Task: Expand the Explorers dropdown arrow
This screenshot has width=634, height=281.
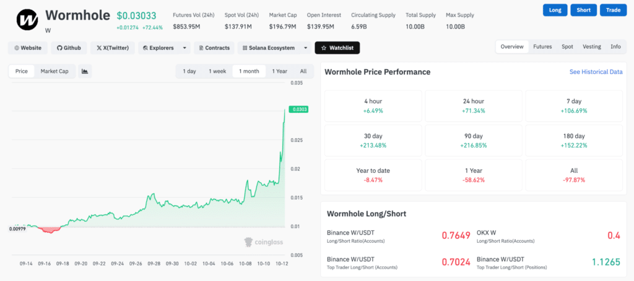Action: (x=185, y=48)
